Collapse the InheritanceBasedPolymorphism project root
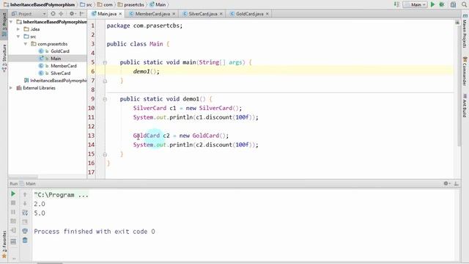This screenshot has width=469, height=264. (11, 22)
